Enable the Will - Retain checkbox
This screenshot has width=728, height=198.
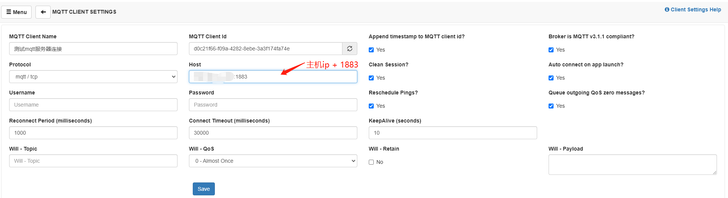tap(371, 162)
